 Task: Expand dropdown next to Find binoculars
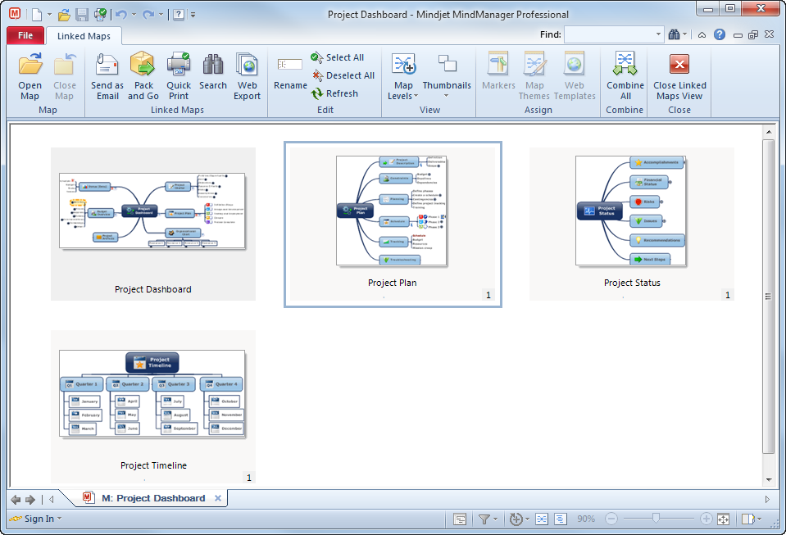click(684, 34)
